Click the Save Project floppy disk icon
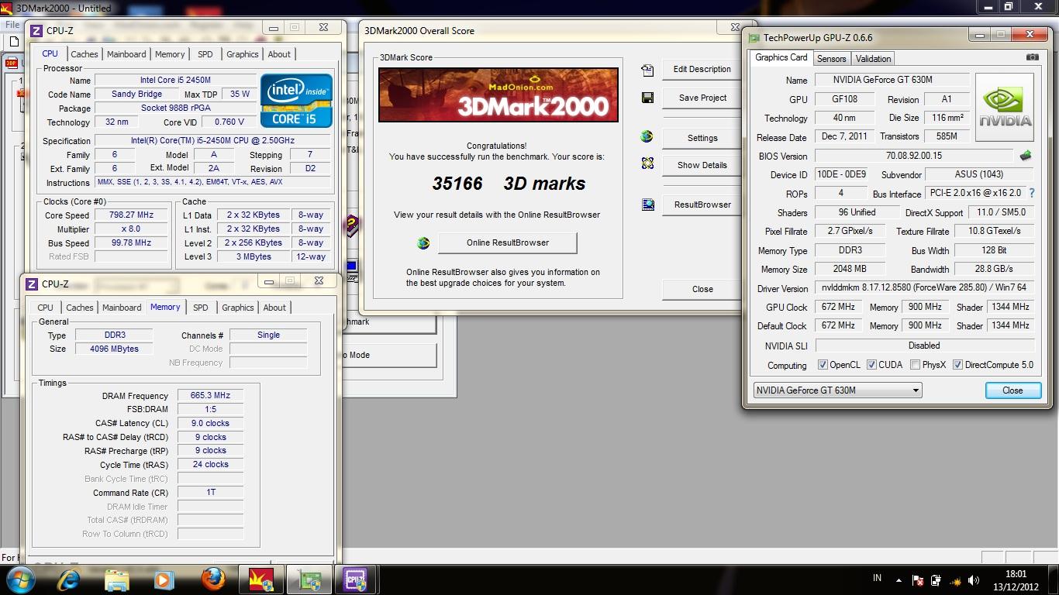1059x595 pixels. pos(647,98)
